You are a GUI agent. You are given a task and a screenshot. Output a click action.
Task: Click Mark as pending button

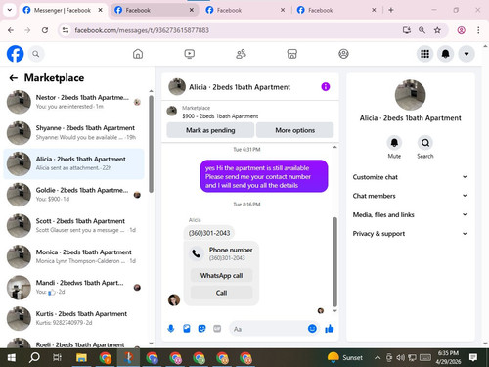(210, 130)
